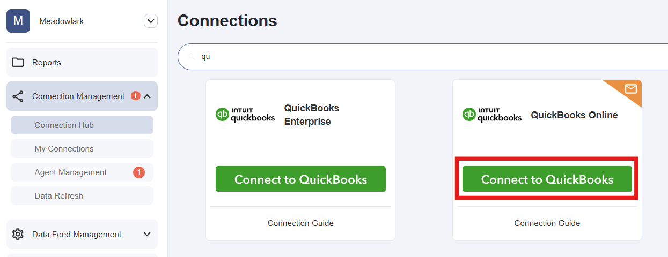Open the Reports menu item
This screenshot has width=668, height=257.
tap(47, 63)
